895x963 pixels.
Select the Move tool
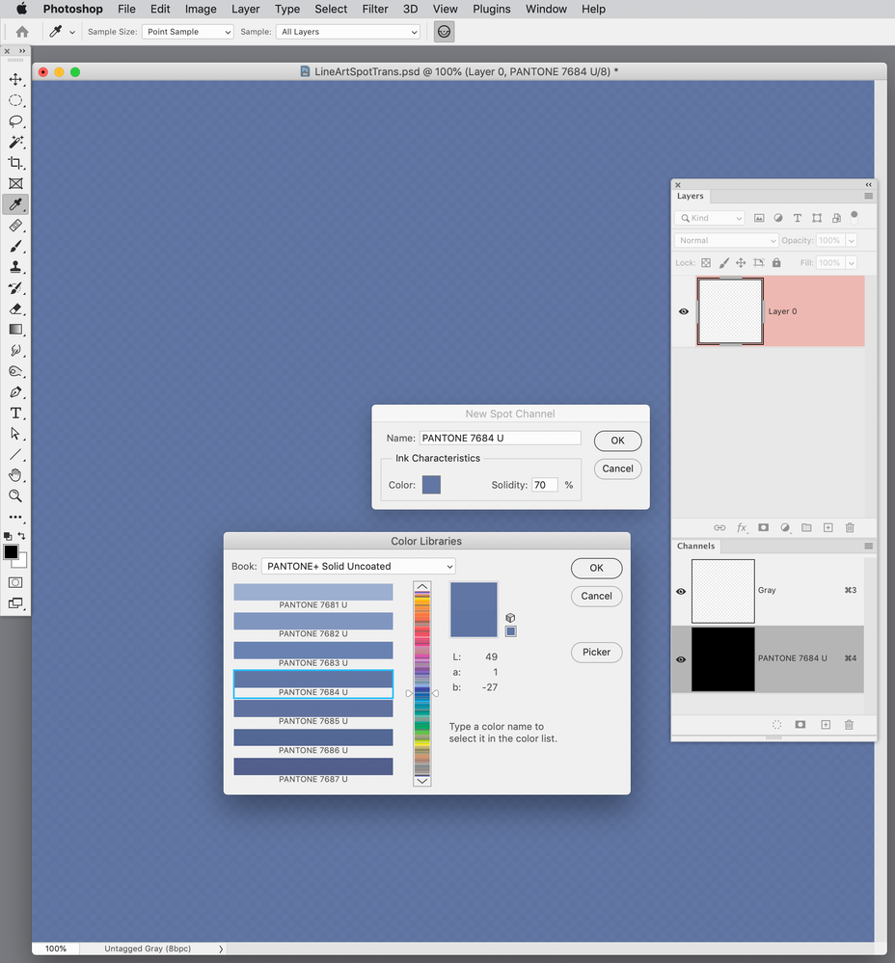coord(15,79)
